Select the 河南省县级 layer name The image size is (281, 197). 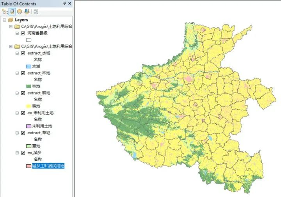37,33
